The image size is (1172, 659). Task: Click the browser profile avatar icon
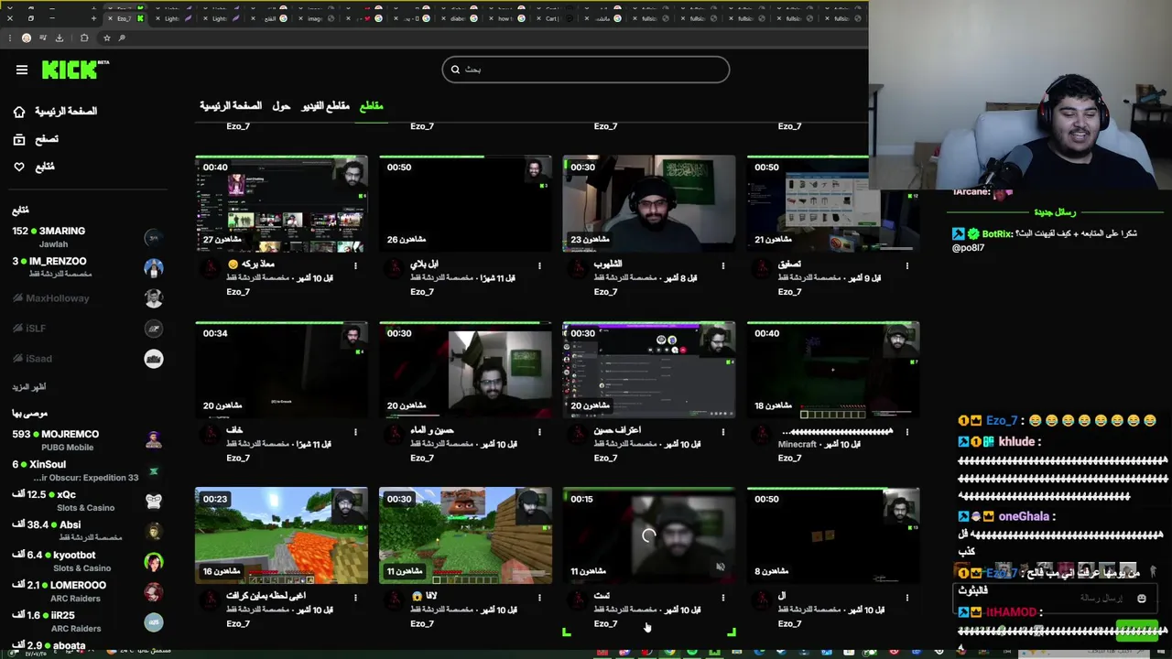pyautogui.click(x=27, y=38)
